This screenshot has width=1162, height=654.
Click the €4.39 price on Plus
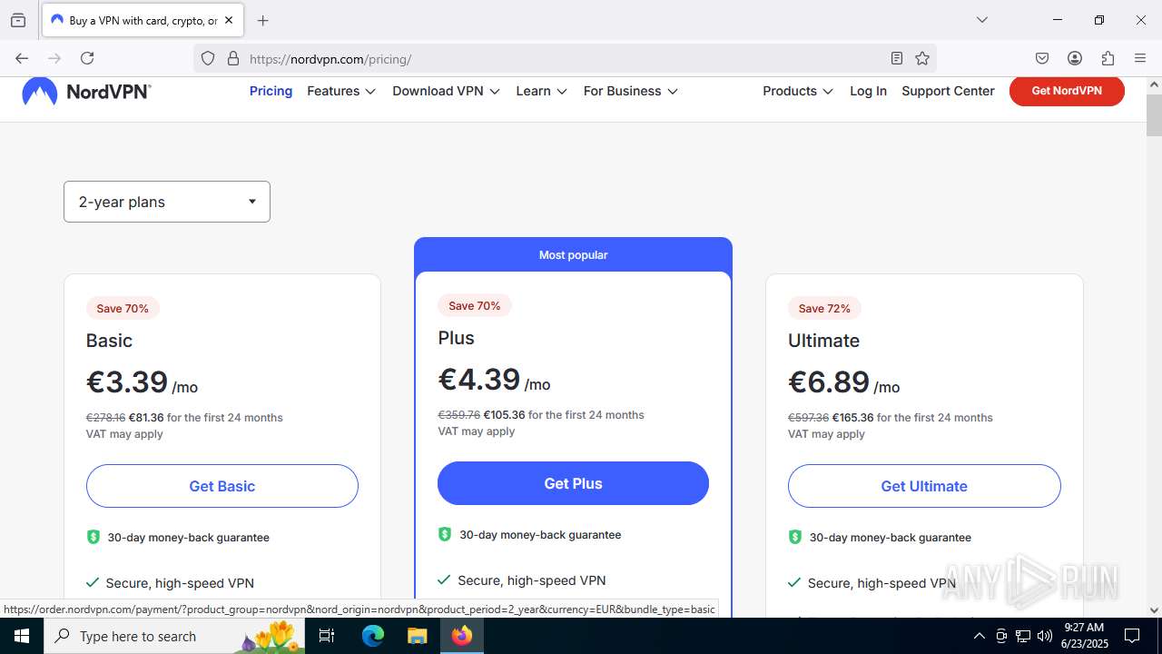pos(479,379)
